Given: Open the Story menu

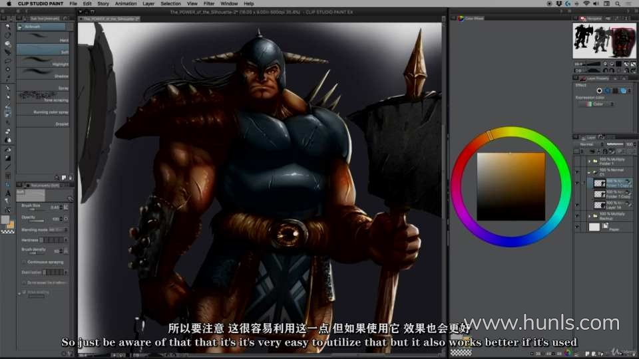Looking at the screenshot, I should [103, 4].
